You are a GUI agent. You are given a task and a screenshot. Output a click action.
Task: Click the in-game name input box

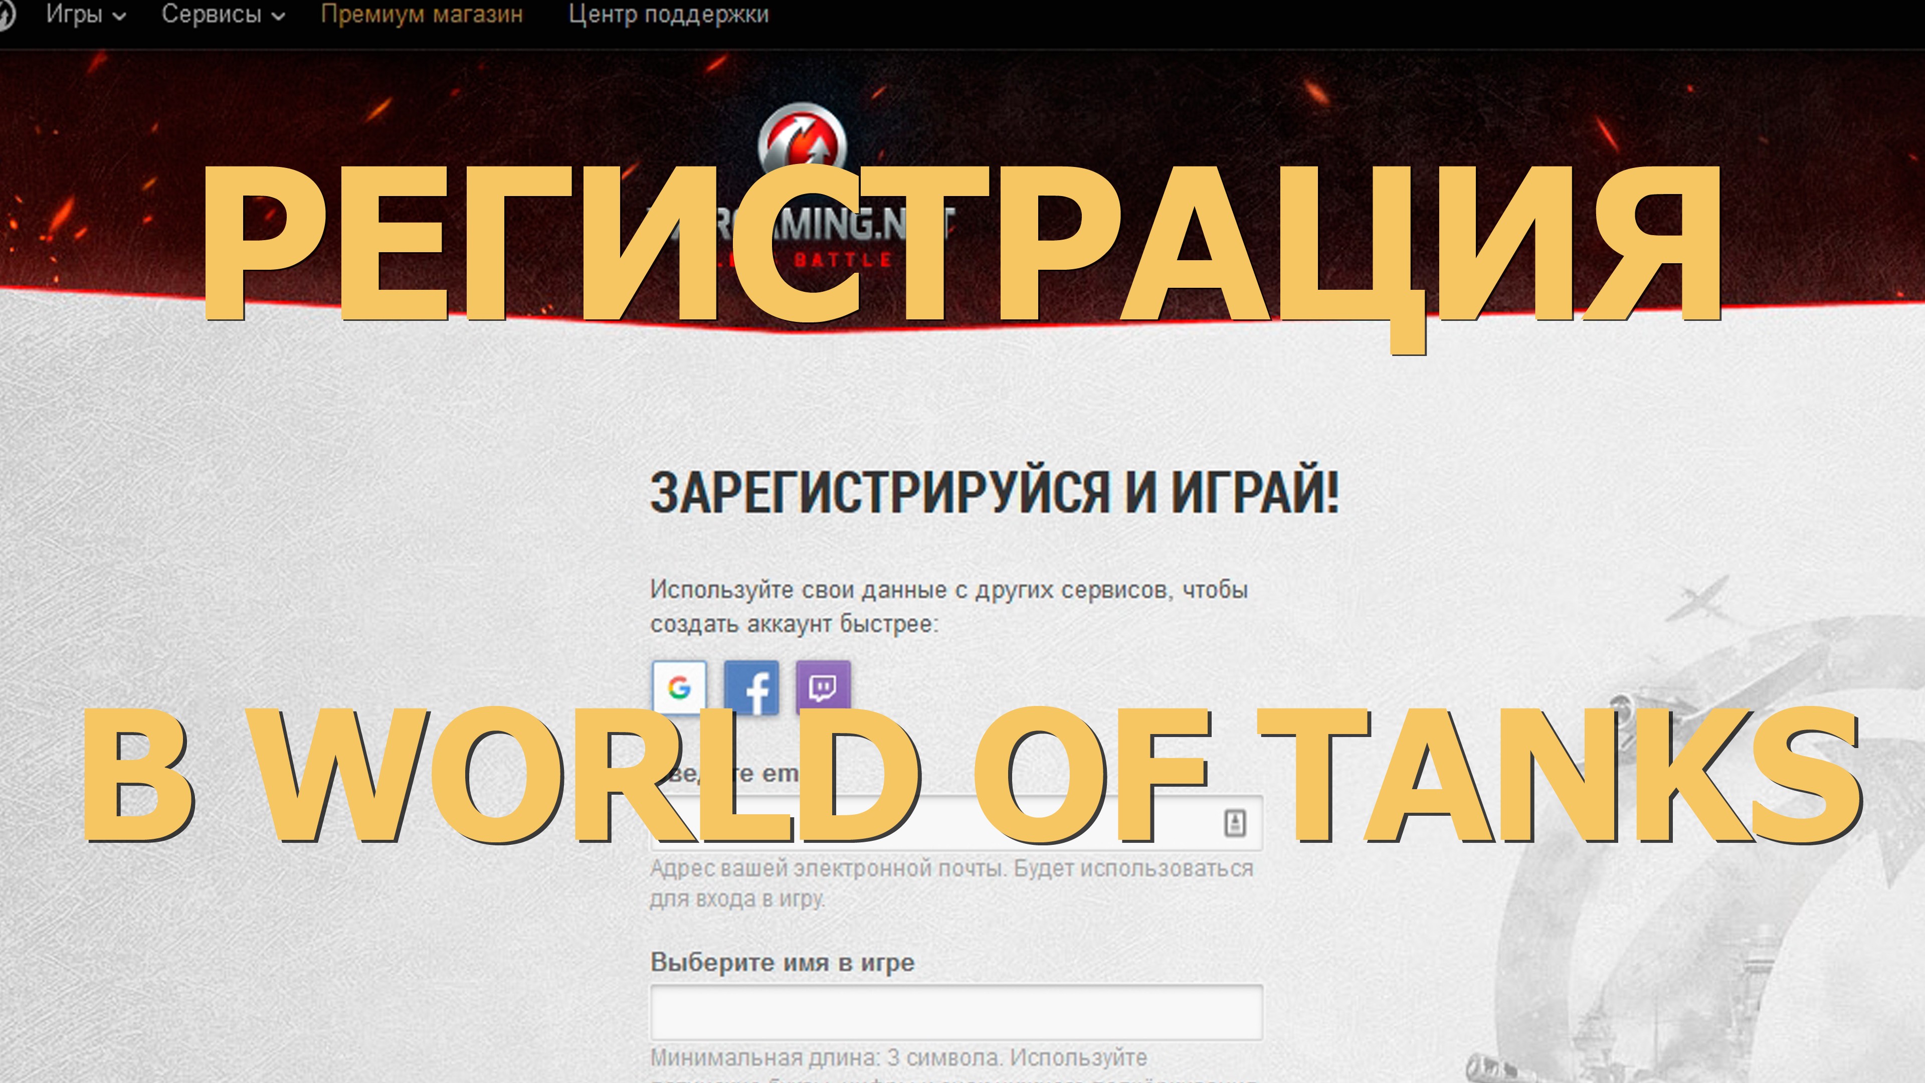point(956,1012)
